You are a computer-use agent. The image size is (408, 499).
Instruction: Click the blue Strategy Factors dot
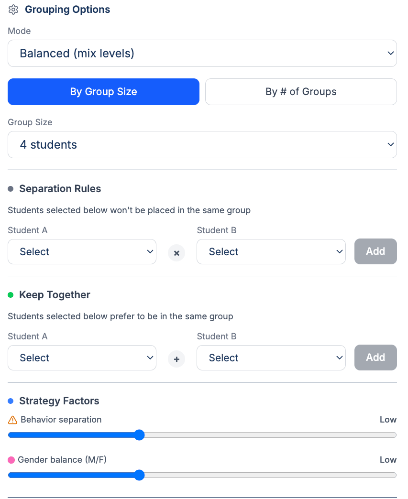coord(11,401)
